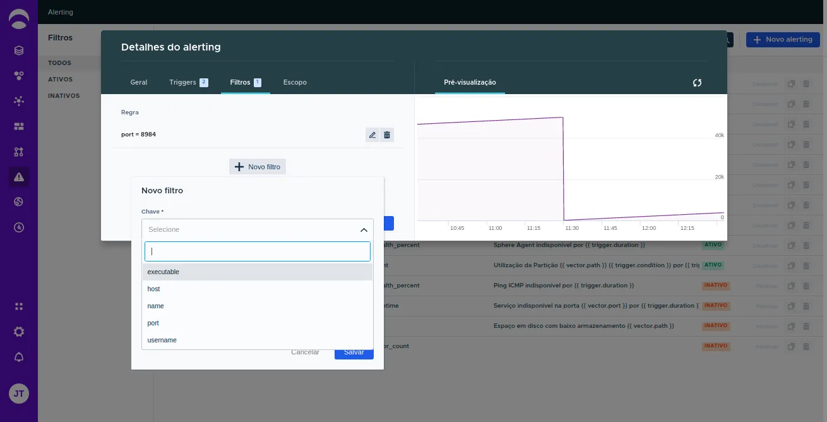Reactivate the Ping ICMP indisponível alert
The image size is (827, 422).
(766, 286)
